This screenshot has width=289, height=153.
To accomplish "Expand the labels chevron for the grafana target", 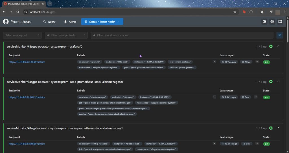I will (x=214, y=62).
